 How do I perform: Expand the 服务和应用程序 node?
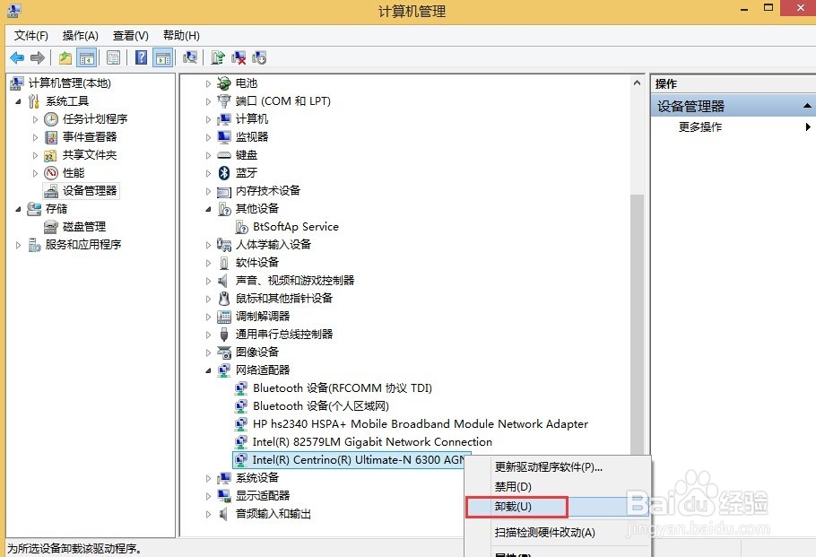point(18,245)
